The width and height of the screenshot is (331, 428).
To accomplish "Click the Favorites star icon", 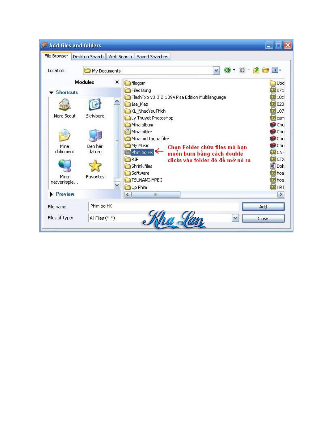I will (x=95, y=166).
